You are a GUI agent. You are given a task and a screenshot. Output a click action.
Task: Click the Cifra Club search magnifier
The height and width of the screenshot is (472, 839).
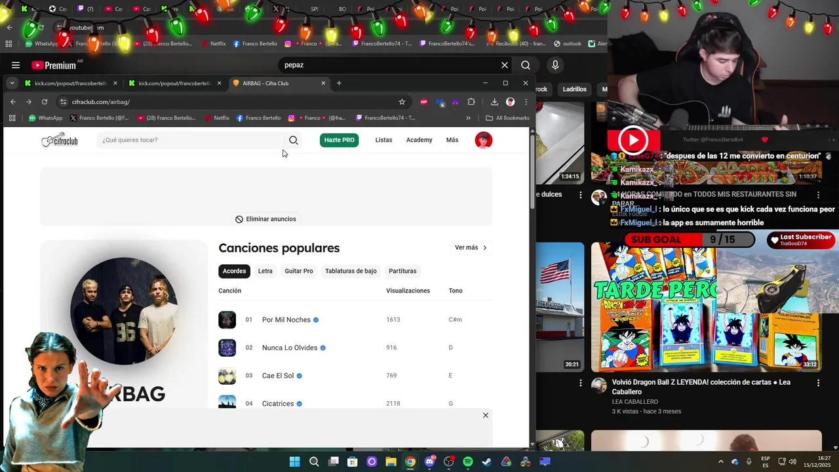[294, 140]
